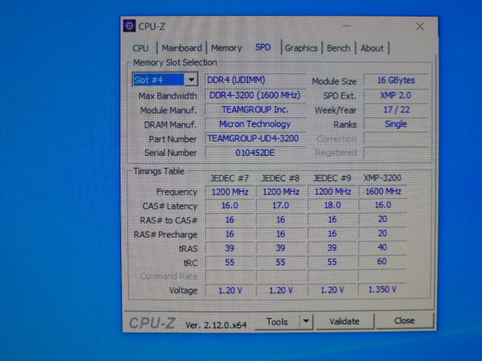Click the 1600 MHz XMP frequency cell
Screen dimensions: 482x361
(x=383, y=192)
